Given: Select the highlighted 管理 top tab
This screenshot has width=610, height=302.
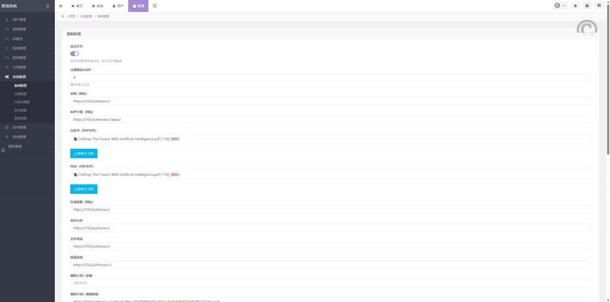Looking at the screenshot, I should pos(138,6).
